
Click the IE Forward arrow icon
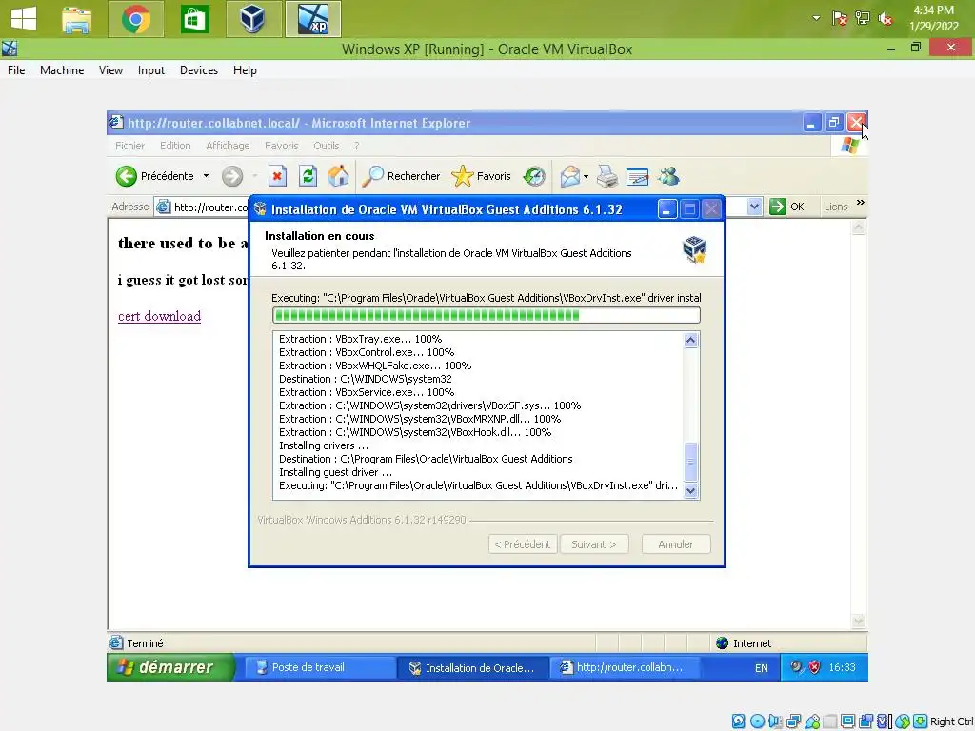point(232,176)
